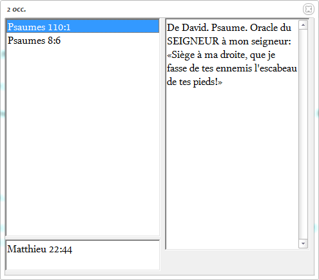Click blank space below the verse text
Image resolution: width=319 pixels, height=280 pixels.
tap(232, 167)
